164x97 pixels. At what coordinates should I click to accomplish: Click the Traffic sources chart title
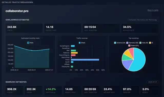tap(82, 38)
